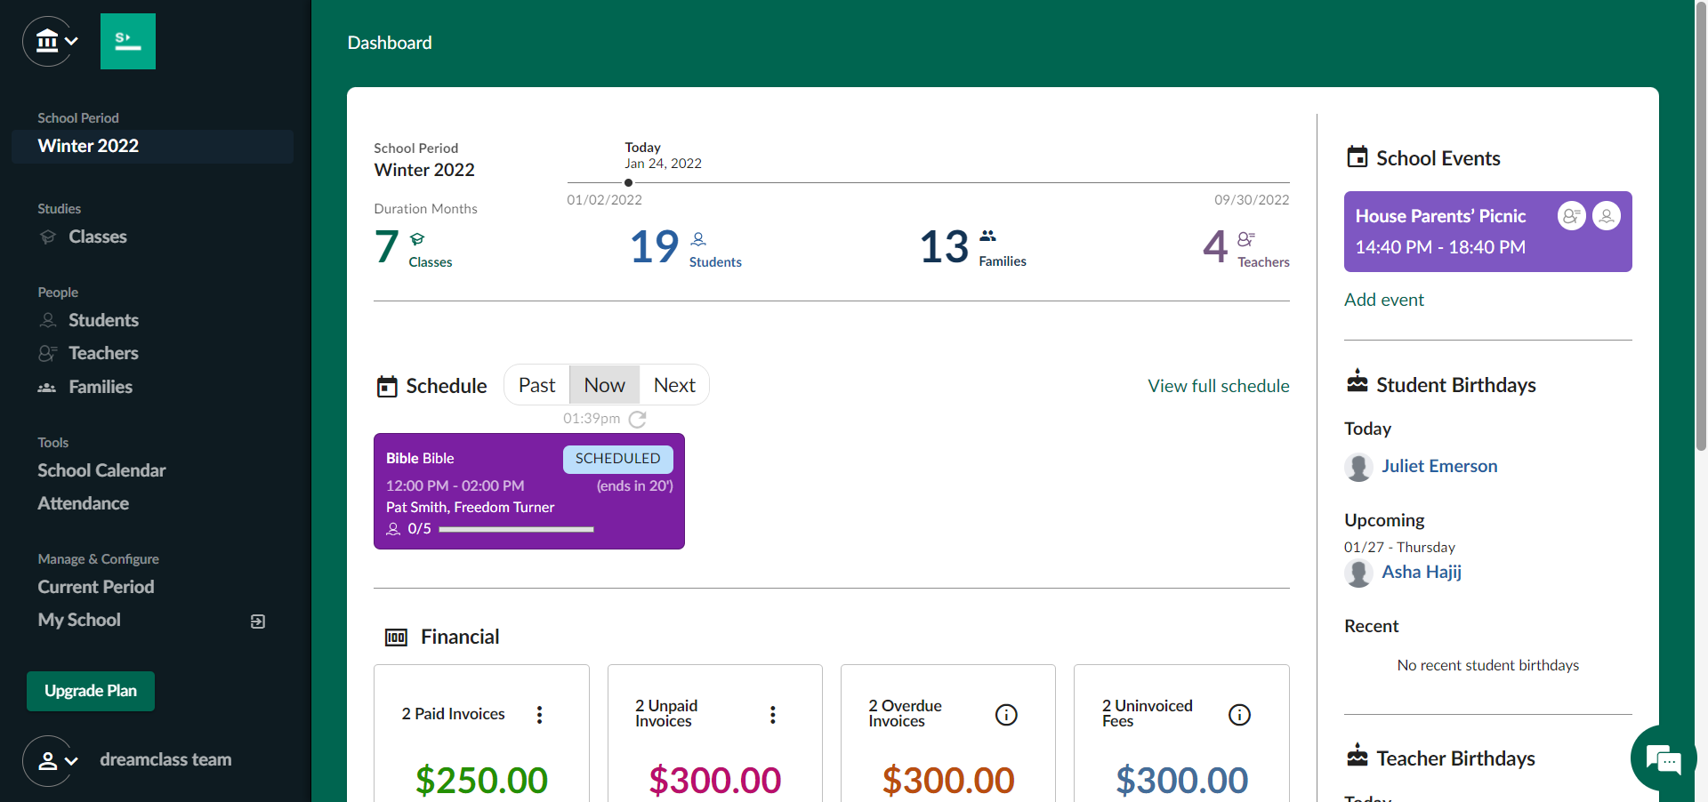Viewport: 1708px width, 802px height.
Task: Show Overdue Invoices info
Action: (x=1006, y=714)
